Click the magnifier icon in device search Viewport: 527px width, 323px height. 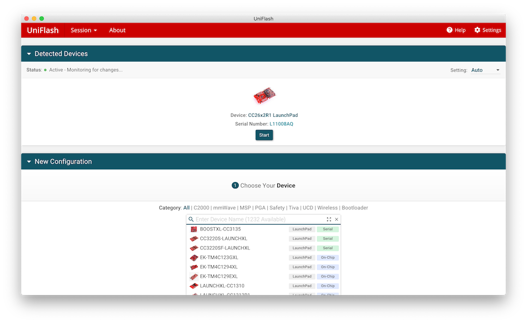(191, 219)
